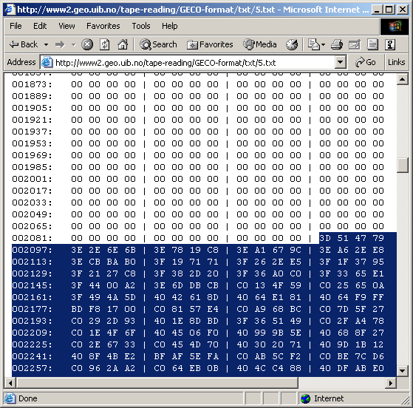Screen dimensions: 413x408
Task: Click hex byte BF in row 002241
Action: click(160, 356)
